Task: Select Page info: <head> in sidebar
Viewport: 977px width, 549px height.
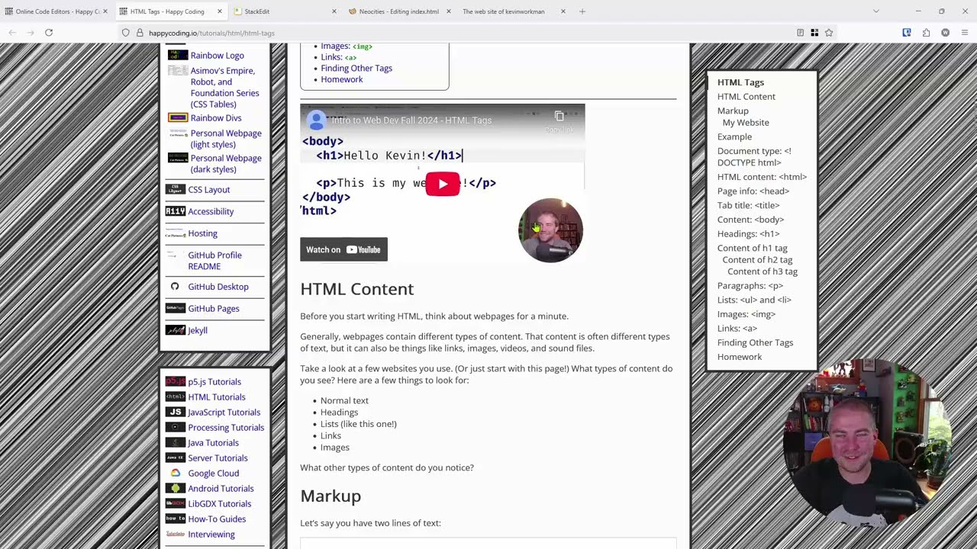Action: 753,191
